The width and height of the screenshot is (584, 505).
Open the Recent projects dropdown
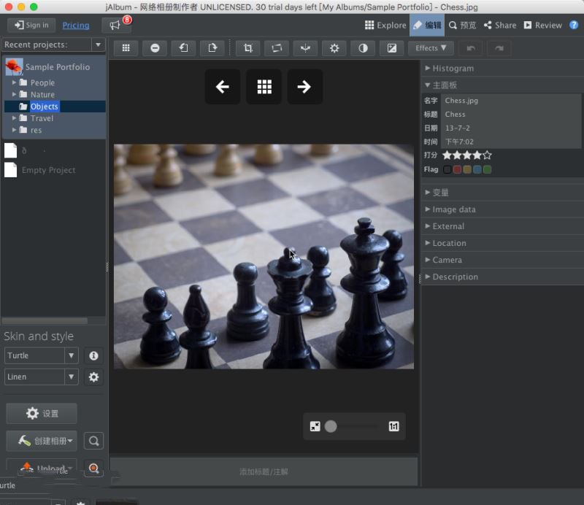point(98,45)
